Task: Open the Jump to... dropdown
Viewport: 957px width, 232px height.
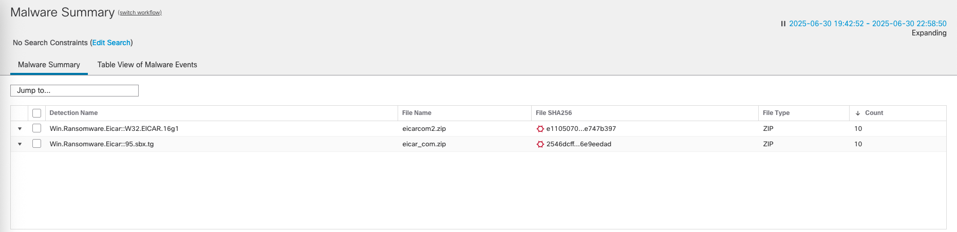Action: click(74, 90)
